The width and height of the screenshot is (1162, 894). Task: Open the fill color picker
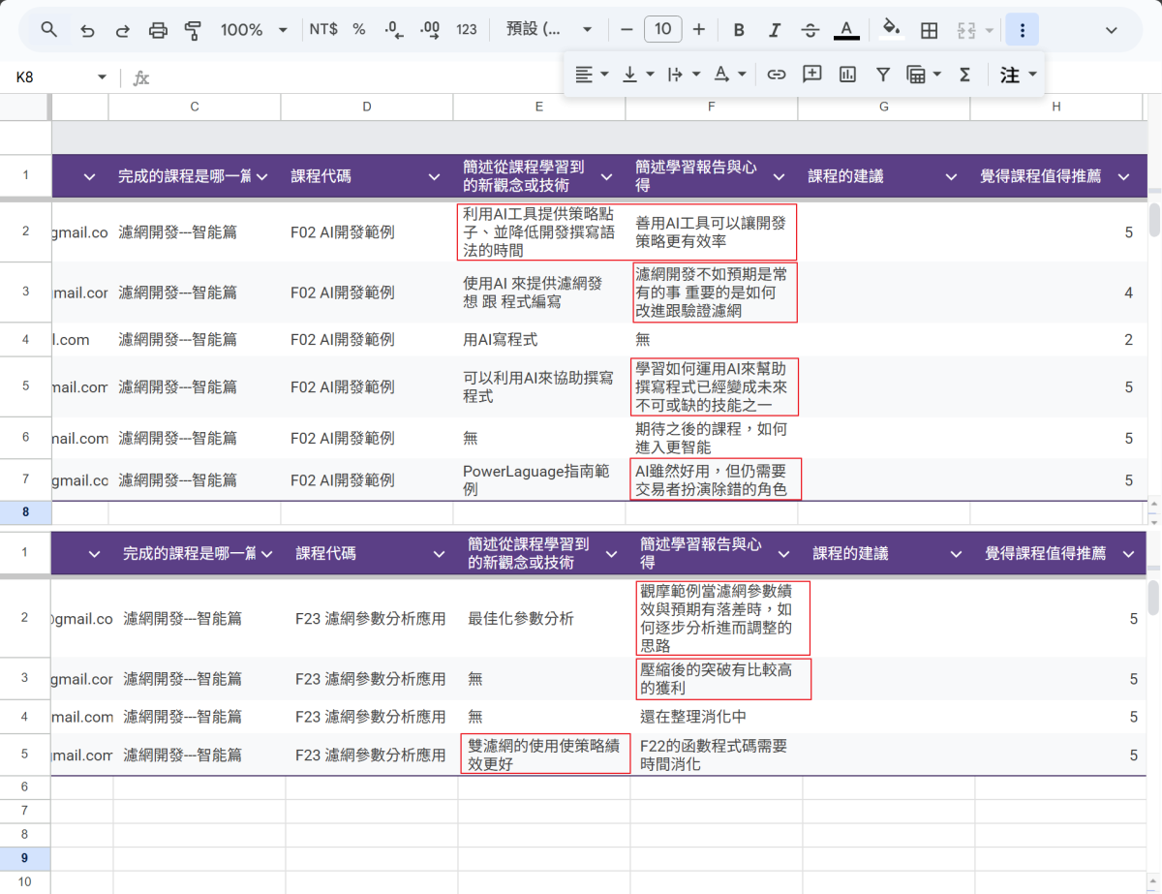[892, 30]
